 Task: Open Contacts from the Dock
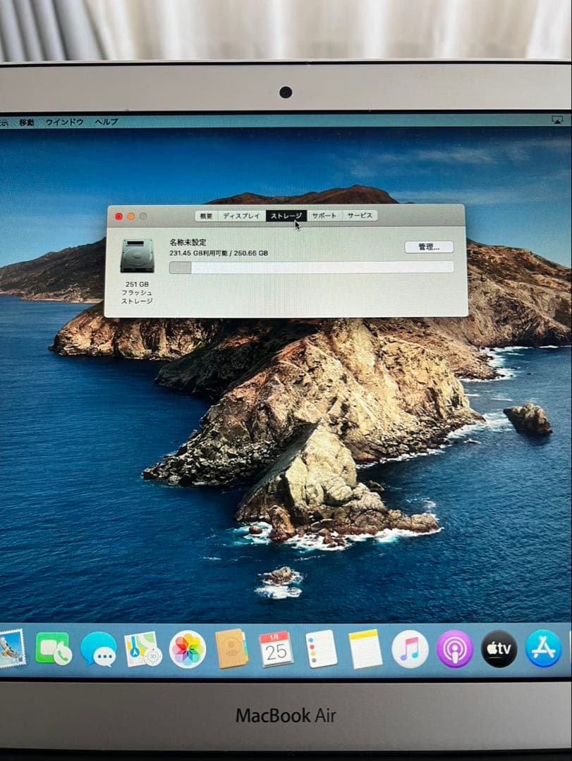[230, 648]
